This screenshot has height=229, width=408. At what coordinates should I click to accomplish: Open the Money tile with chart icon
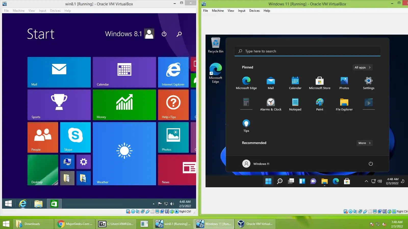pyautogui.click(x=124, y=105)
